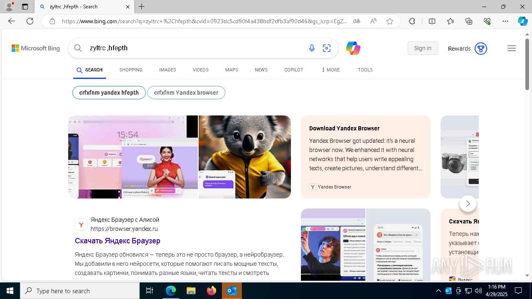532x299 pixels.
Task: Start visual search with camera icon
Action: coord(327,48)
